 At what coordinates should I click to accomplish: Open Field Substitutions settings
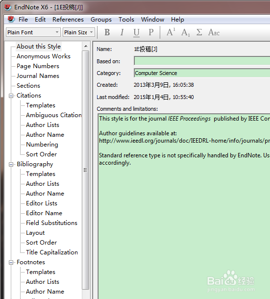tap(51, 223)
